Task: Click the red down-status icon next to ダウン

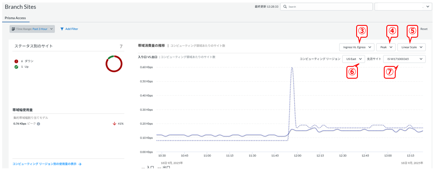Action: point(16,61)
